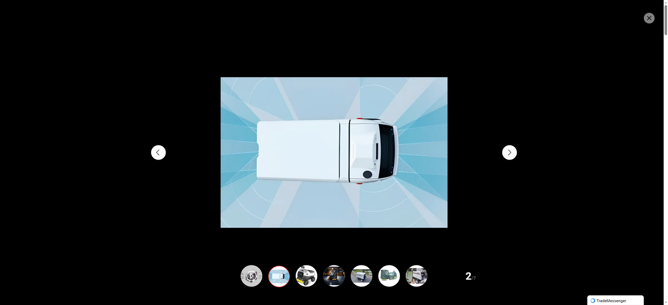Click the van's black windshield in image
This screenshot has width=668, height=305.
click(386, 150)
